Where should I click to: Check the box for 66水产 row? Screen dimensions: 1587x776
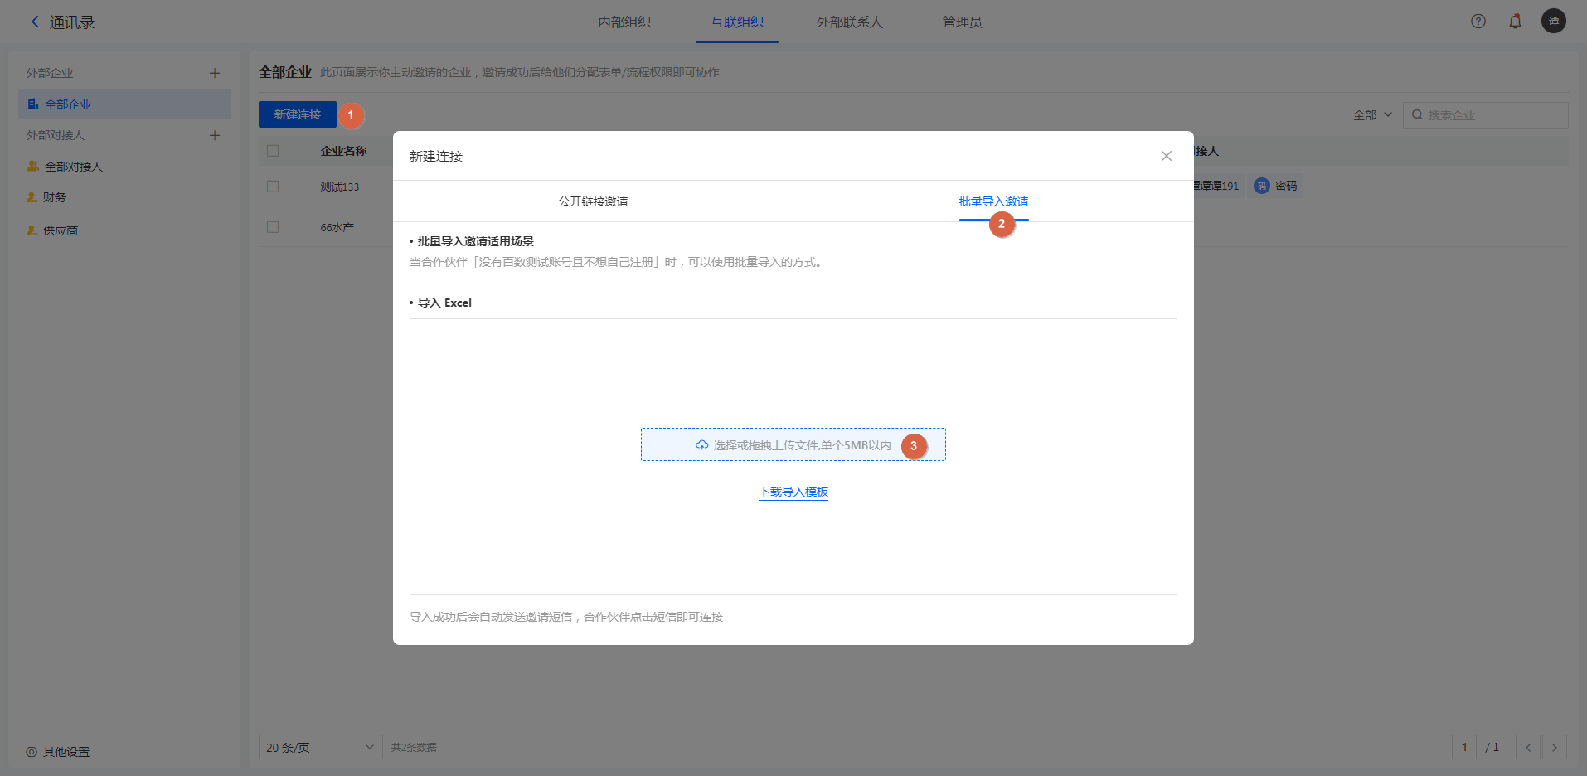click(x=273, y=227)
